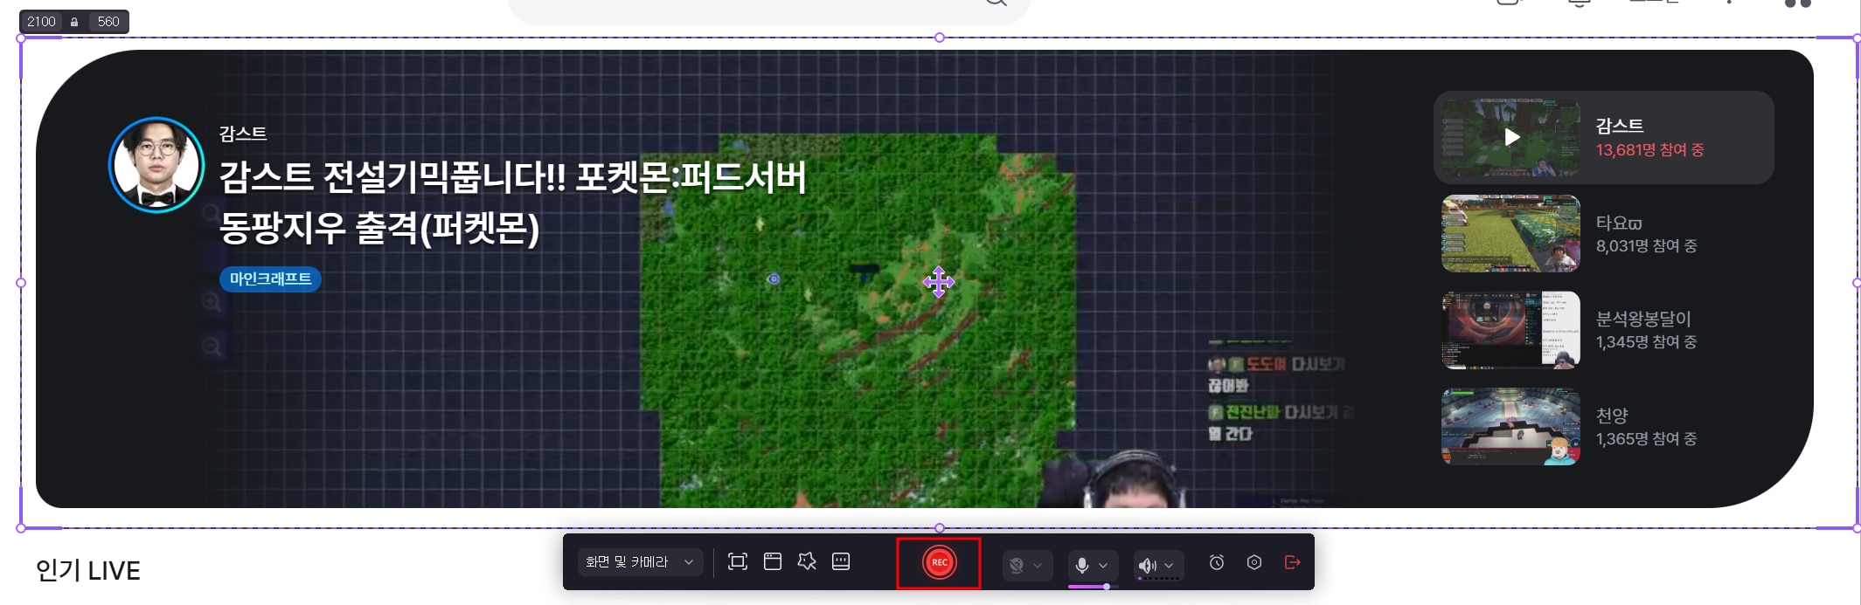Image resolution: width=1861 pixels, height=605 pixels.
Task: Open the stream title 감스트 전설기믹뿝니다!!
Action: 512,203
